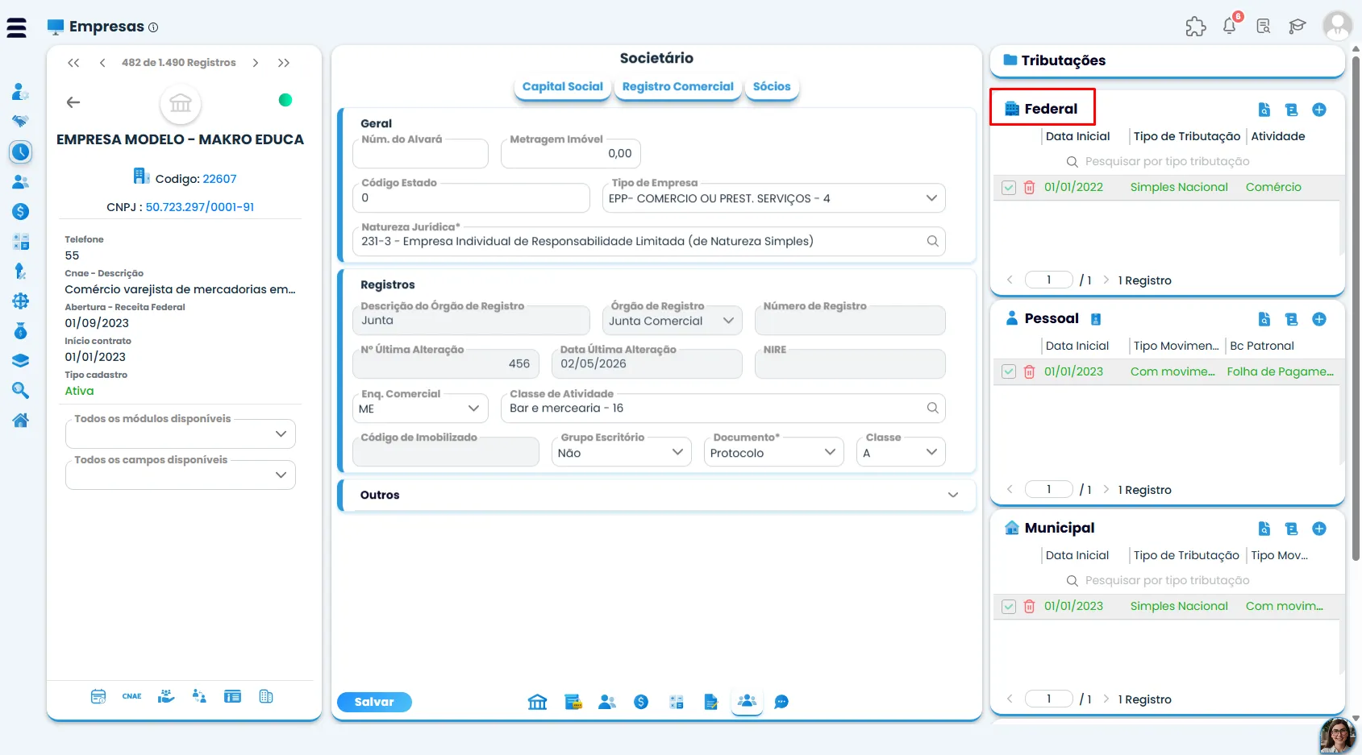
Task: Click the Codigo 22607 link
Action: [219, 179]
